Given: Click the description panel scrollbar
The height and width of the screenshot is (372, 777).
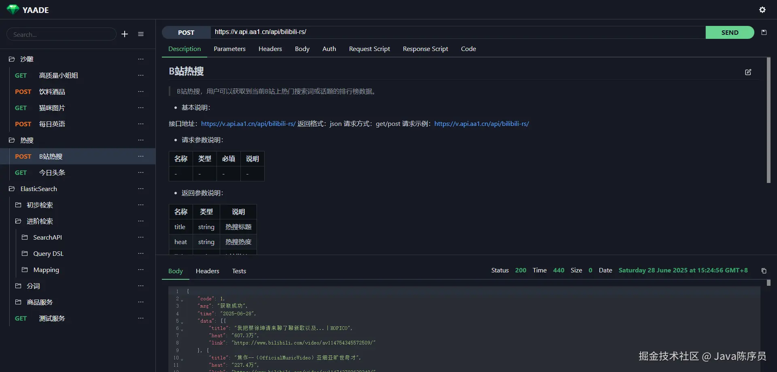Looking at the screenshot, I should (x=769, y=120).
